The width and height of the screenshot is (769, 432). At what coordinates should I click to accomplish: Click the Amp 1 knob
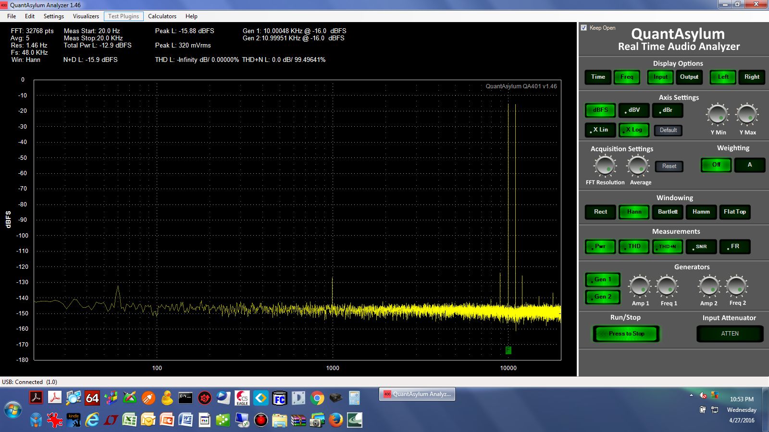[640, 287]
